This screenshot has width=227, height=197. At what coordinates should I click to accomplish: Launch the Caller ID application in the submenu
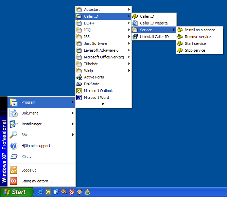click(x=154, y=16)
